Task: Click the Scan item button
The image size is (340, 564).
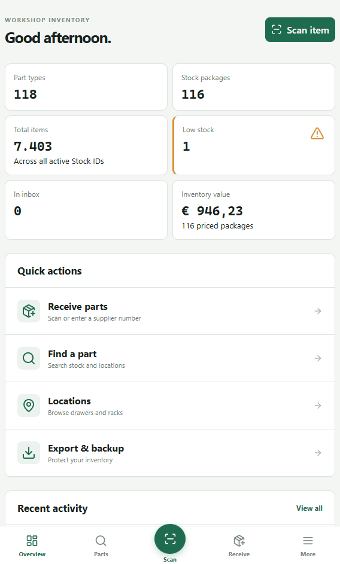Action: [300, 29]
